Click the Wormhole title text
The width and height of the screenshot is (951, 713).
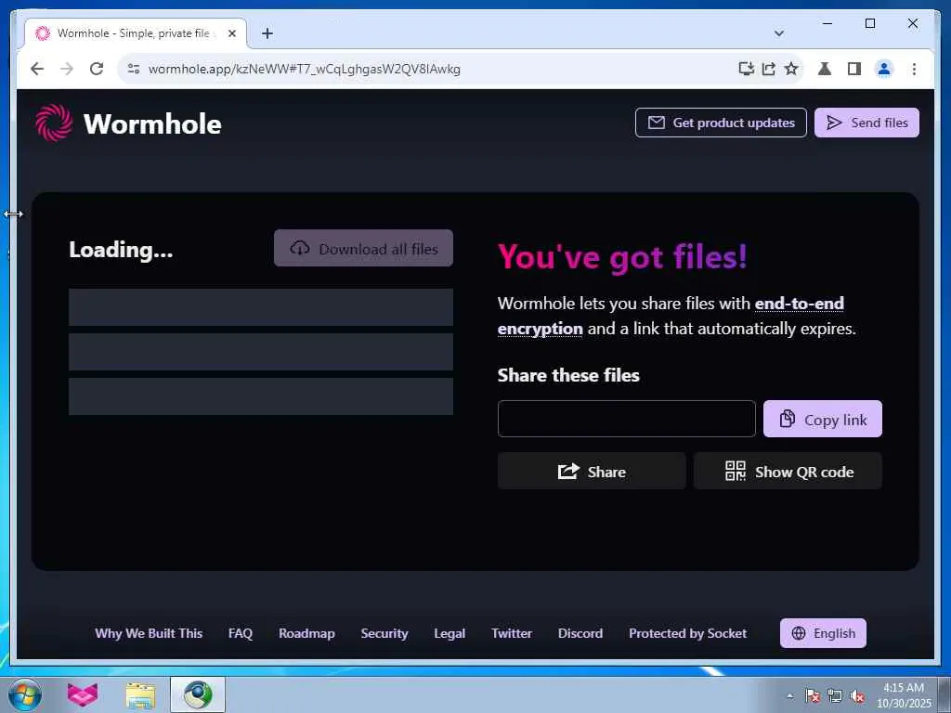(x=152, y=123)
